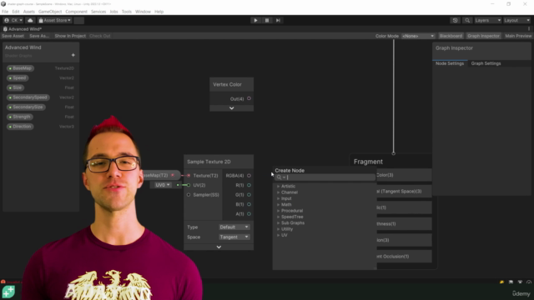The image size is (534, 300).
Task: Open the UV0 channel dropdown
Action: pos(163,185)
